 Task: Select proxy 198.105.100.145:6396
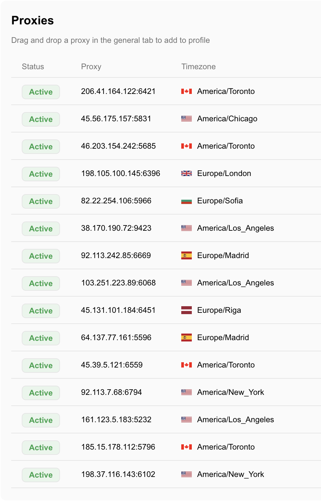[121, 173]
